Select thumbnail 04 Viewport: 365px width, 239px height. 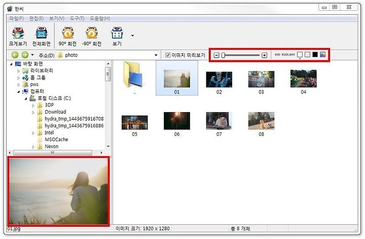[x=303, y=79]
